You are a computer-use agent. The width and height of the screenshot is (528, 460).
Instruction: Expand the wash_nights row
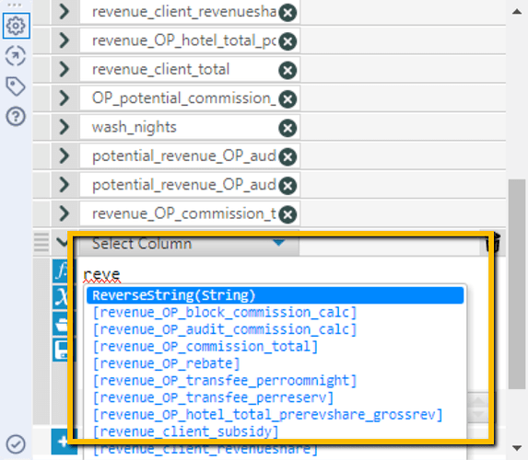click(64, 127)
